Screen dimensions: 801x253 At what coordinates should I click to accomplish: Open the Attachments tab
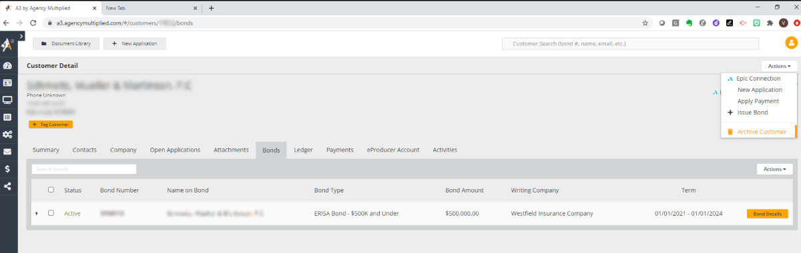coord(231,150)
